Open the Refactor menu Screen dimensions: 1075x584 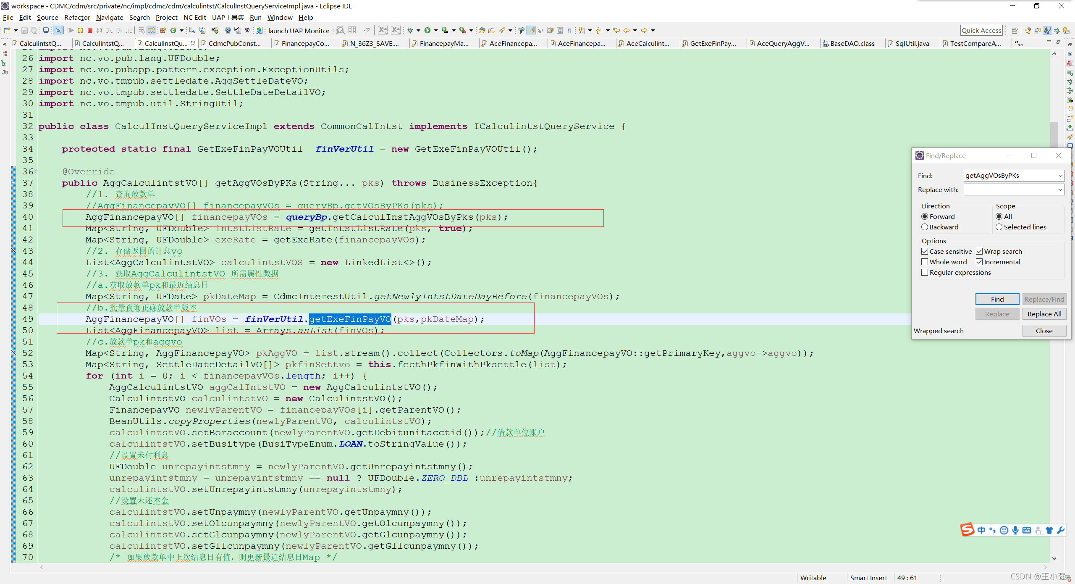77,17
